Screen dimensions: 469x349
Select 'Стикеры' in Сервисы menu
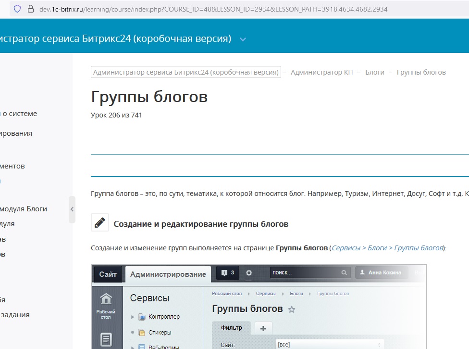coord(160,333)
